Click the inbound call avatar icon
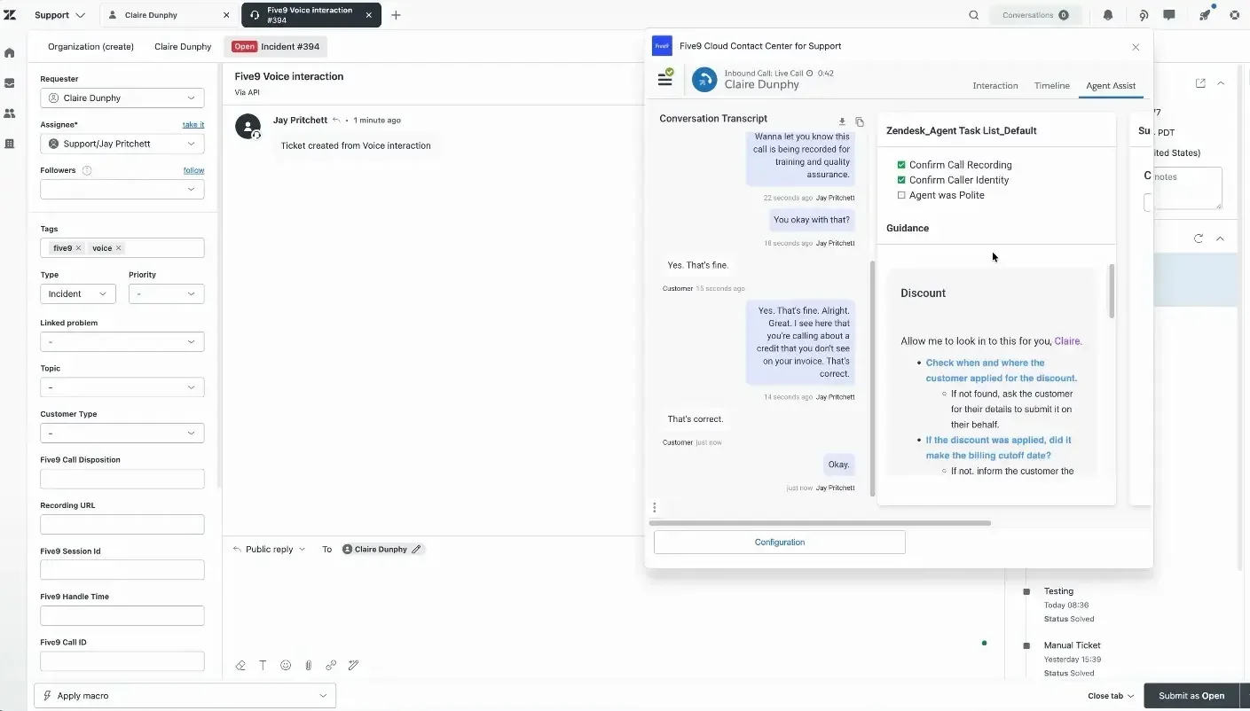This screenshot has height=711, width=1250. tap(704, 80)
